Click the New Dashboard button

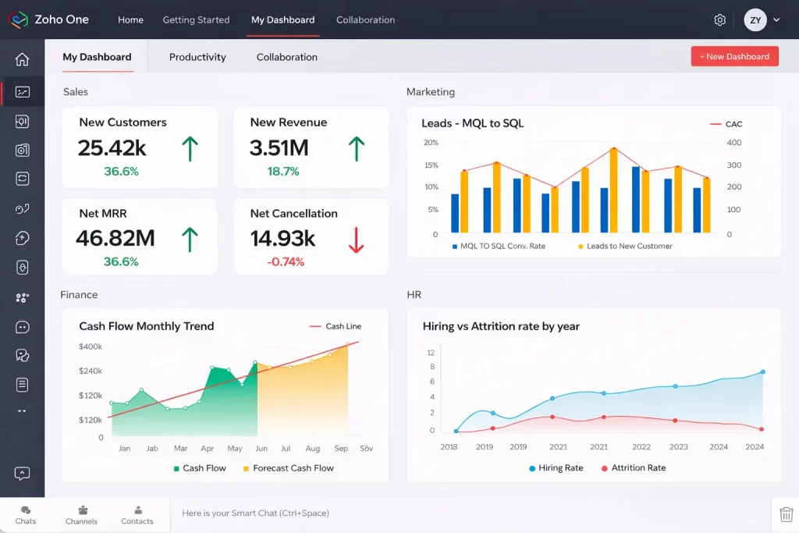click(734, 56)
